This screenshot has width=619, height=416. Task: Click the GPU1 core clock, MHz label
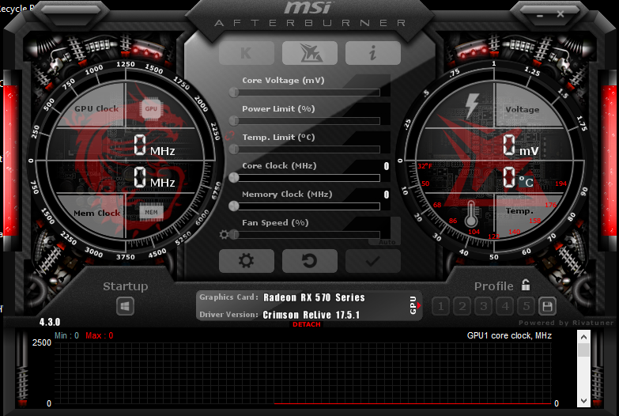tap(509, 336)
